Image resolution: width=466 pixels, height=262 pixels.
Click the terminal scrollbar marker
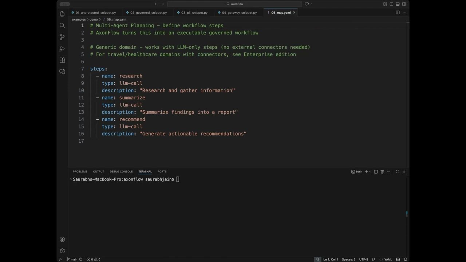click(x=407, y=214)
